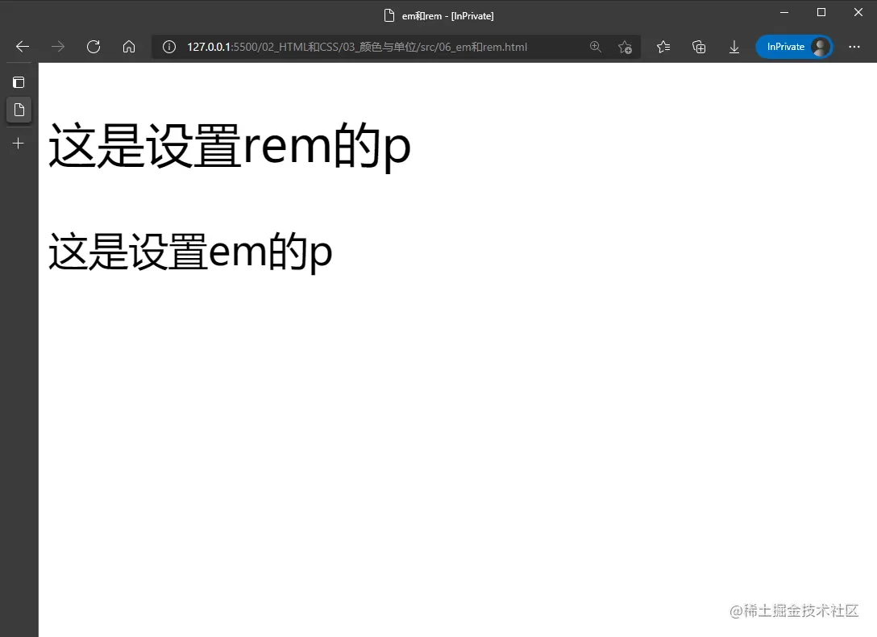The image size is (877, 637).
Task: Open a new tab with the plus button
Action: 18,143
